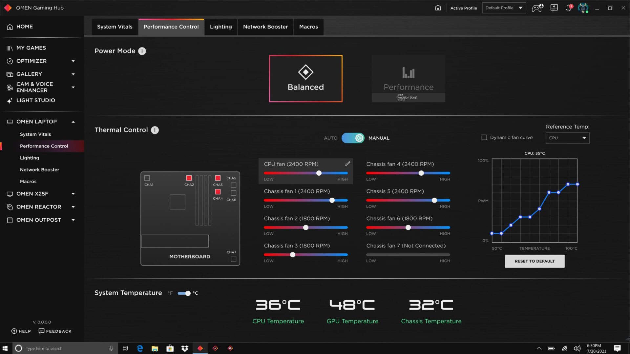Click the OMEN Gaming Hub diamond logo
Viewport: 630px width, 354px height.
8,8
